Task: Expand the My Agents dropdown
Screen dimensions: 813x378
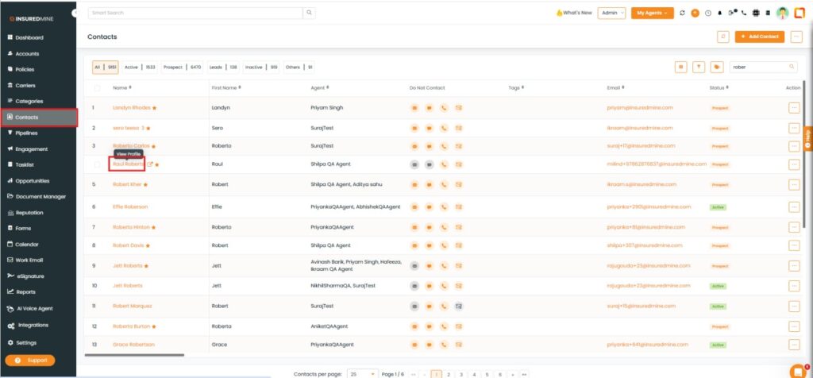Action: 653,13
